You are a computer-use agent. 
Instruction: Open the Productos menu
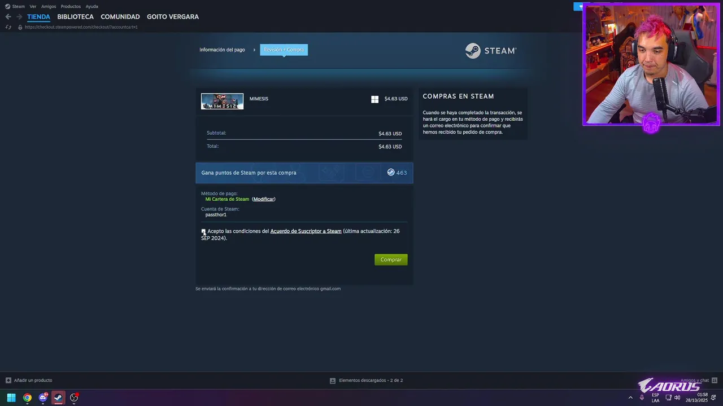71,6
